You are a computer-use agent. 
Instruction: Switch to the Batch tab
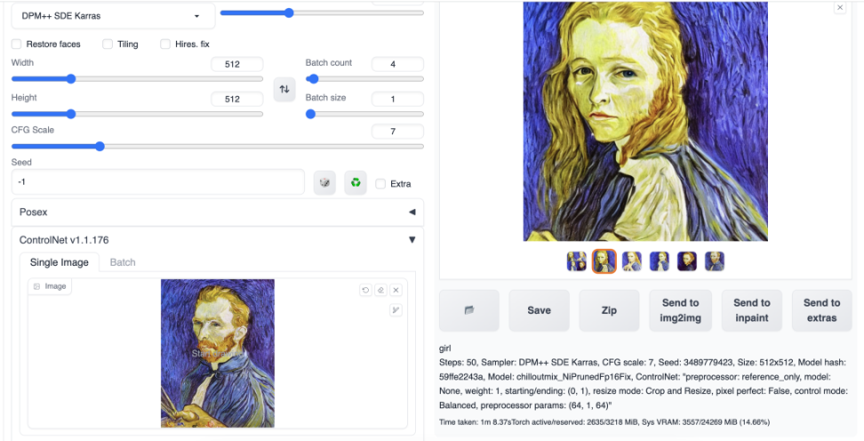[x=123, y=262]
